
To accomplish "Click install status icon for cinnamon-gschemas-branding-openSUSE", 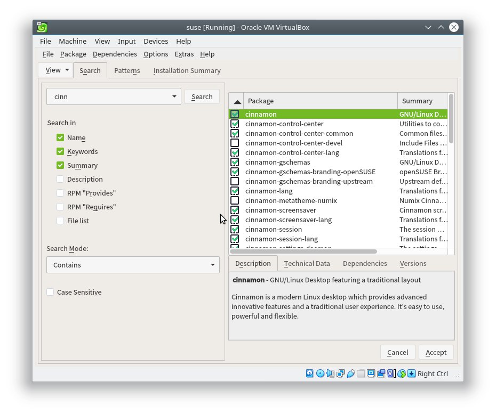I will (x=235, y=172).
